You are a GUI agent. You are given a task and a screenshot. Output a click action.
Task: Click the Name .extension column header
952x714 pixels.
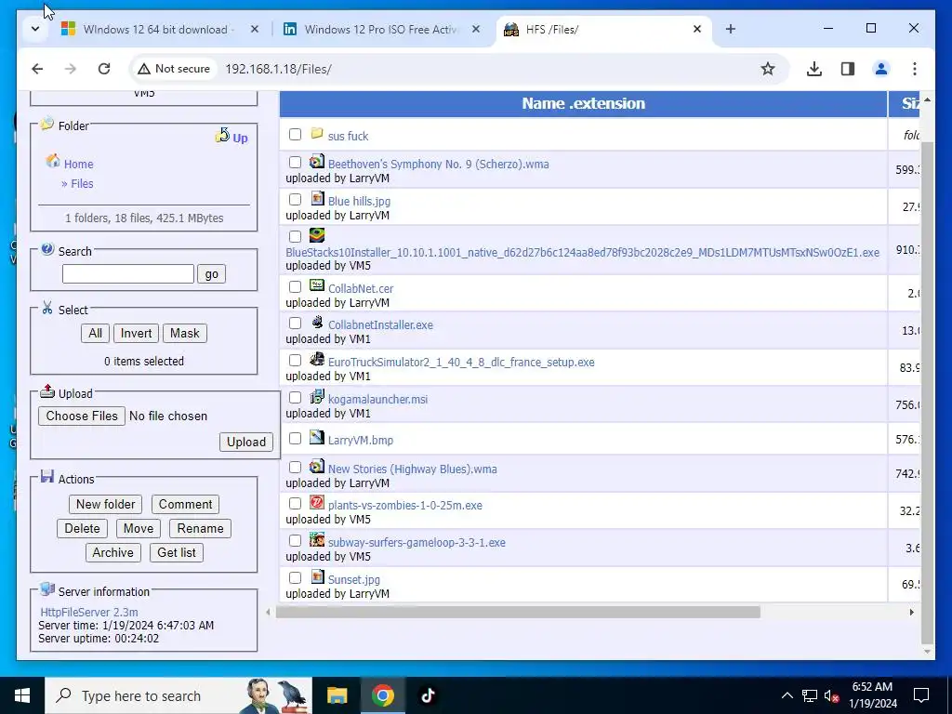pos(583,103)
